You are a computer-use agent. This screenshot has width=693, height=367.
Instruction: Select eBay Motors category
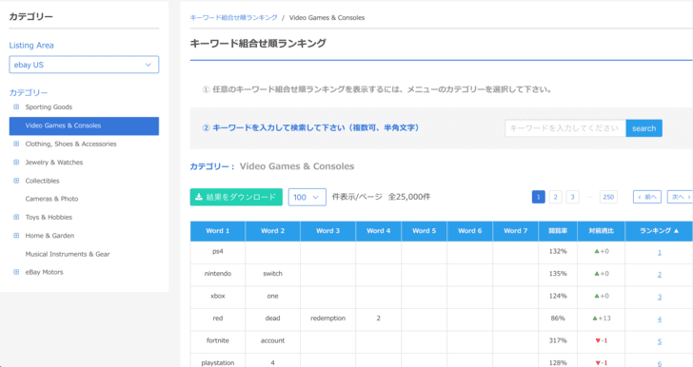pos(44,272)
